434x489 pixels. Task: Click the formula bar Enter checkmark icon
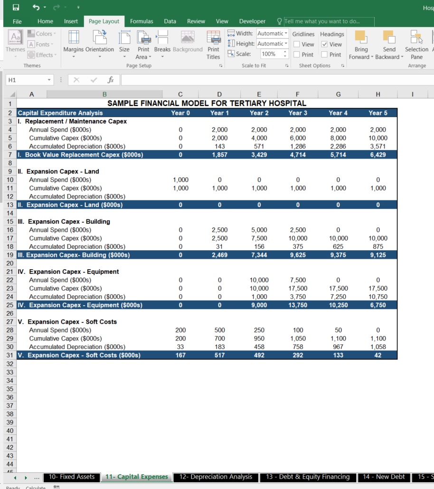(94, 80)
